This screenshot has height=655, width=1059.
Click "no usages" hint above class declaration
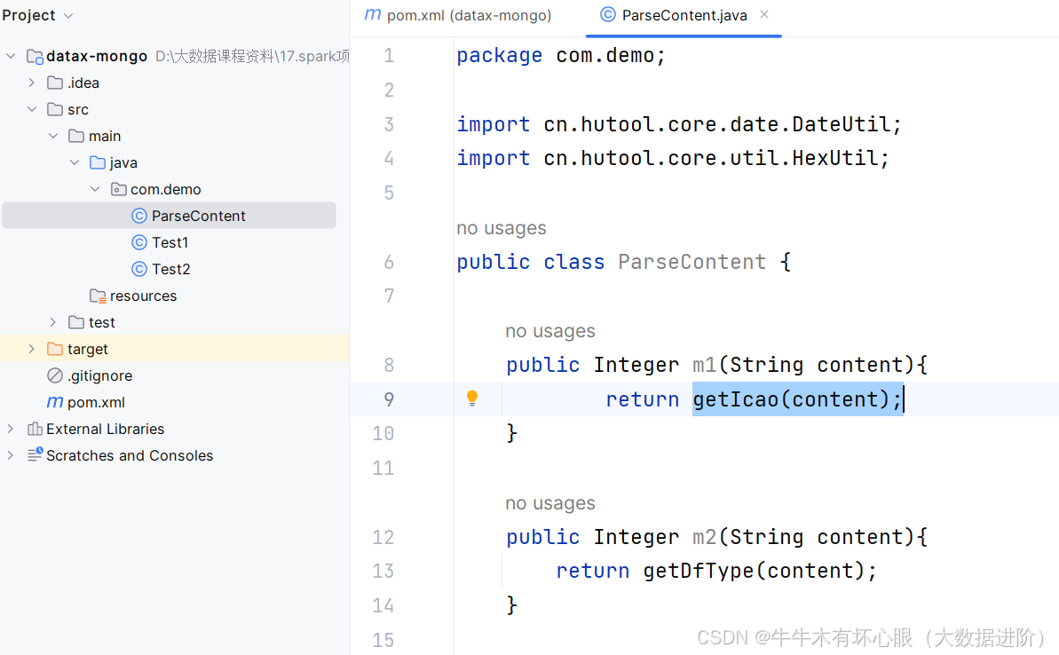pos(502,228)
